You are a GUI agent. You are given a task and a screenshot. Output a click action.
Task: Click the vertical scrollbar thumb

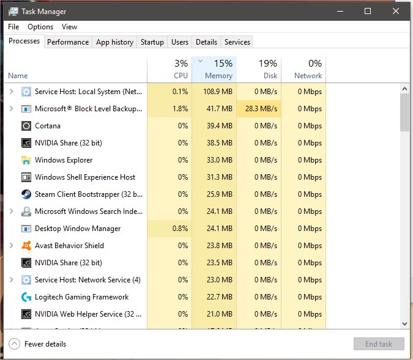pyautogui.click(x=404, y=112)
